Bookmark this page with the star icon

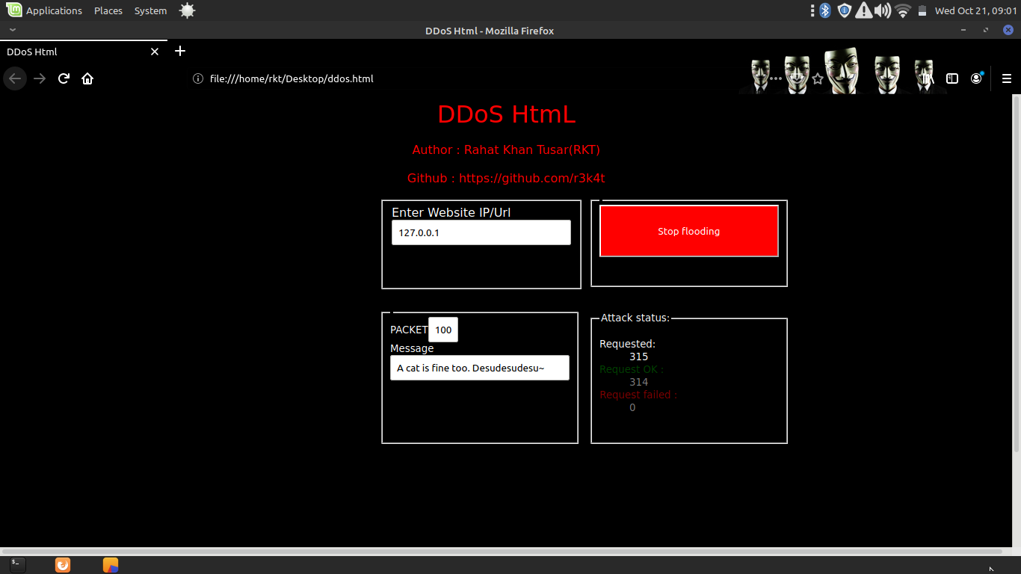[x=817, y=78]
